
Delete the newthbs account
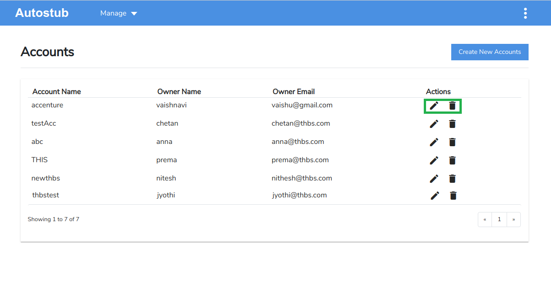(x=452, y=179)
